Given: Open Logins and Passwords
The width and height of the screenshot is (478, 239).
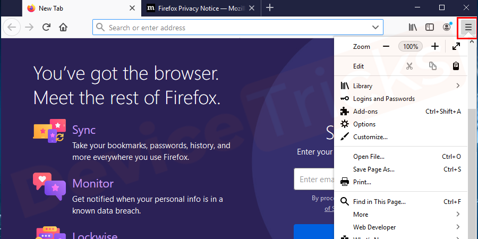Looking at the screenshot, I should coord(401,99).
